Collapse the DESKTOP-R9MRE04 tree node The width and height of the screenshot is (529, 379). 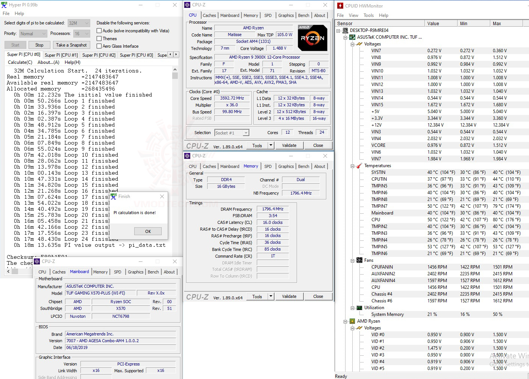click(338, 30)
